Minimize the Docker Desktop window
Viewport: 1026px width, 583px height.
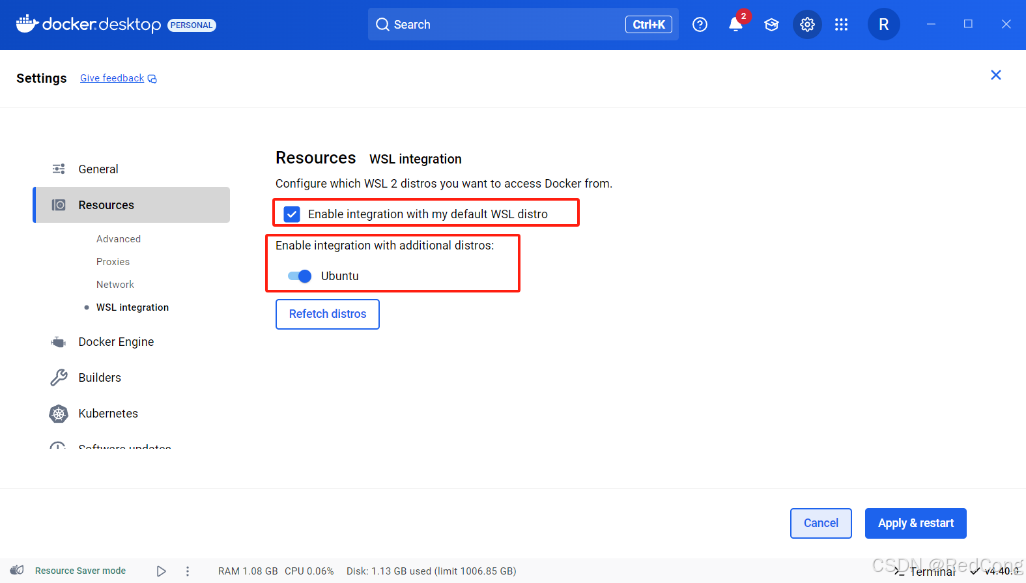[x=931, y=24]
